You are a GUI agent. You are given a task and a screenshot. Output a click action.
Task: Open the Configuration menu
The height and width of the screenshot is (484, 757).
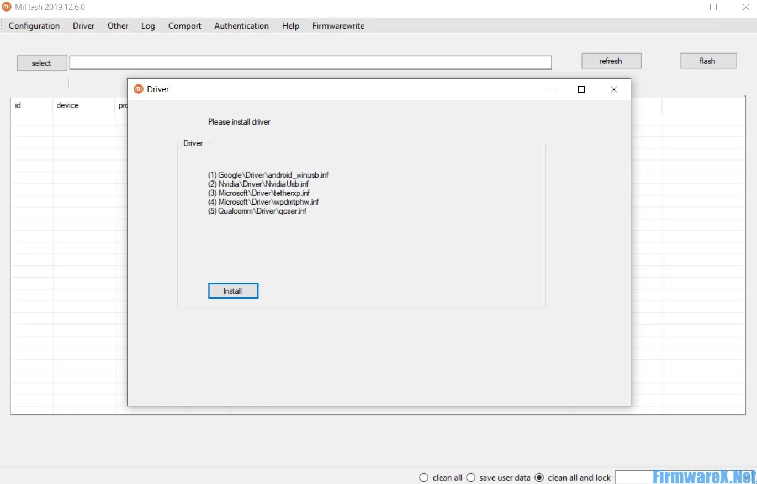click(34, 25)
